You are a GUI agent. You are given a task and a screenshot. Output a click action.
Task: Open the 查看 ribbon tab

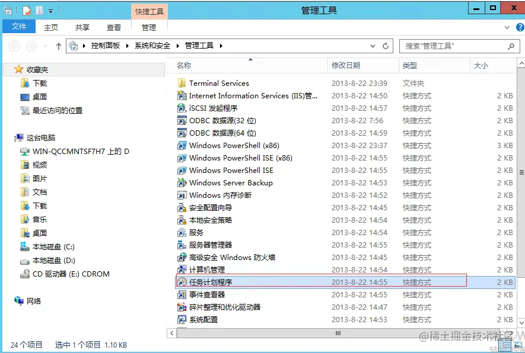coord(113,27)
